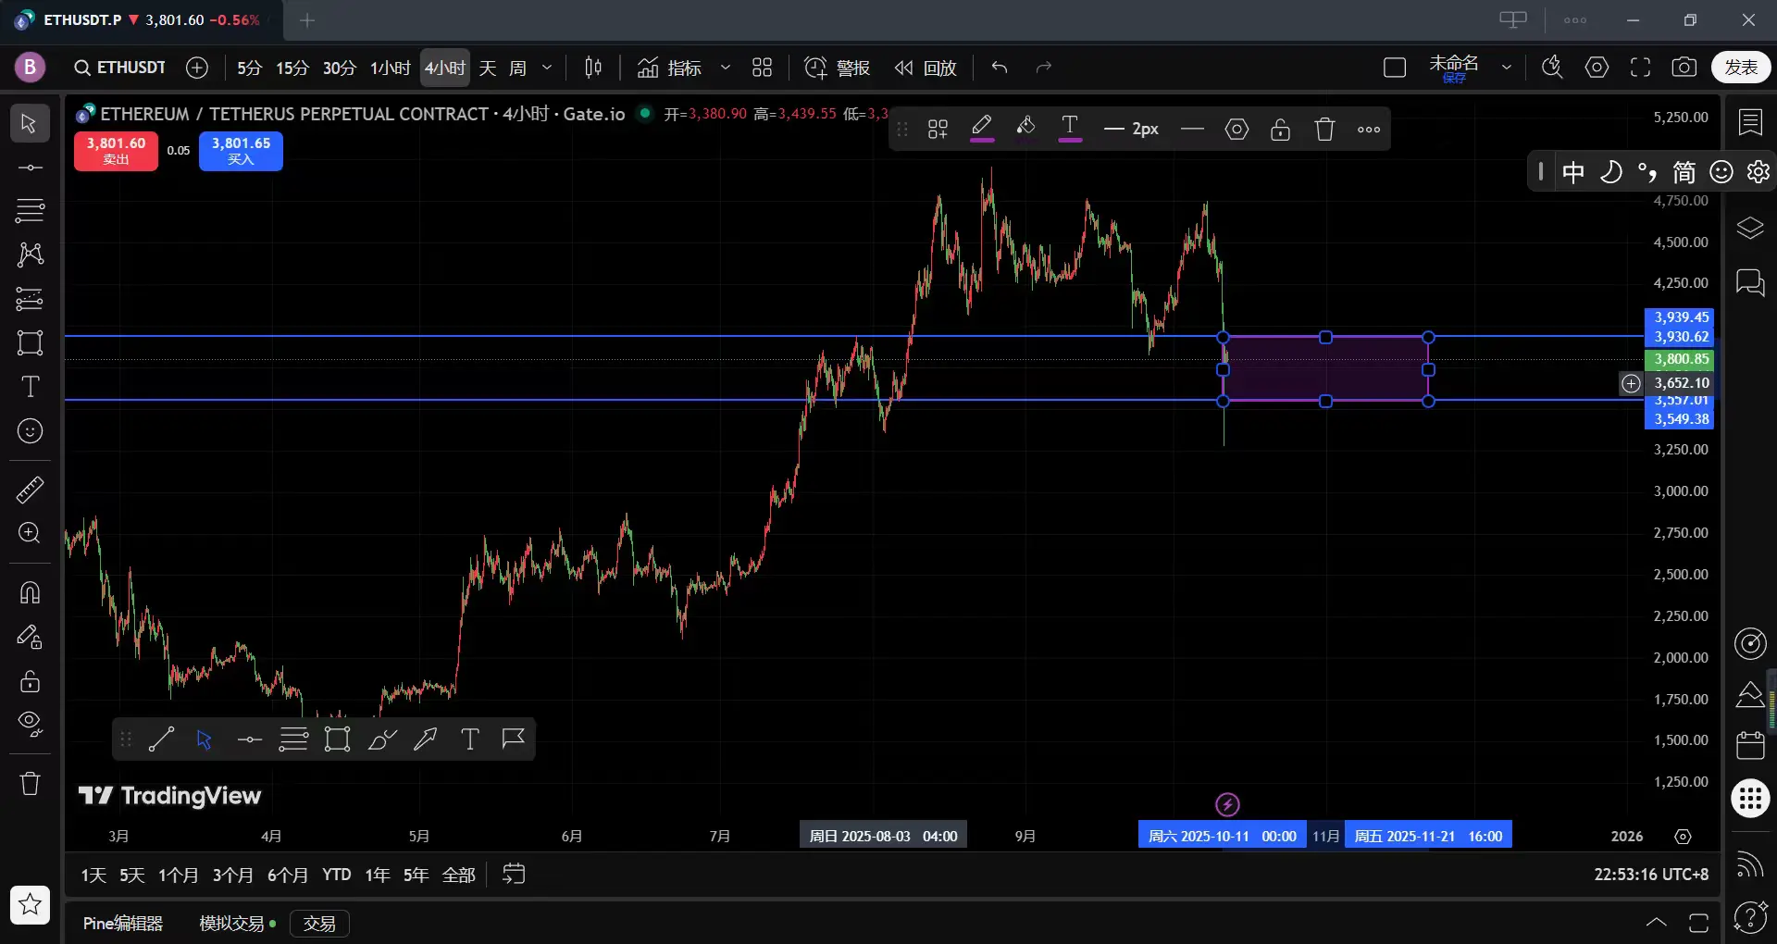Open the trend line tools in left toolbar
This screenshot has width=1777, height=944.
coord(30,168)
